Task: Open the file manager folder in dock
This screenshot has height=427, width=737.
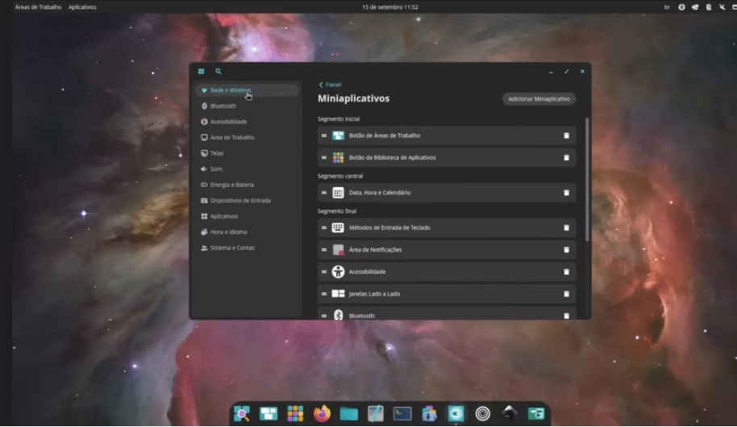Action: click(348, 414)
